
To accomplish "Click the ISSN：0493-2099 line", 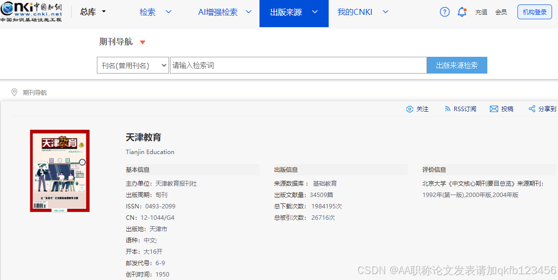I will pos(151,206).
